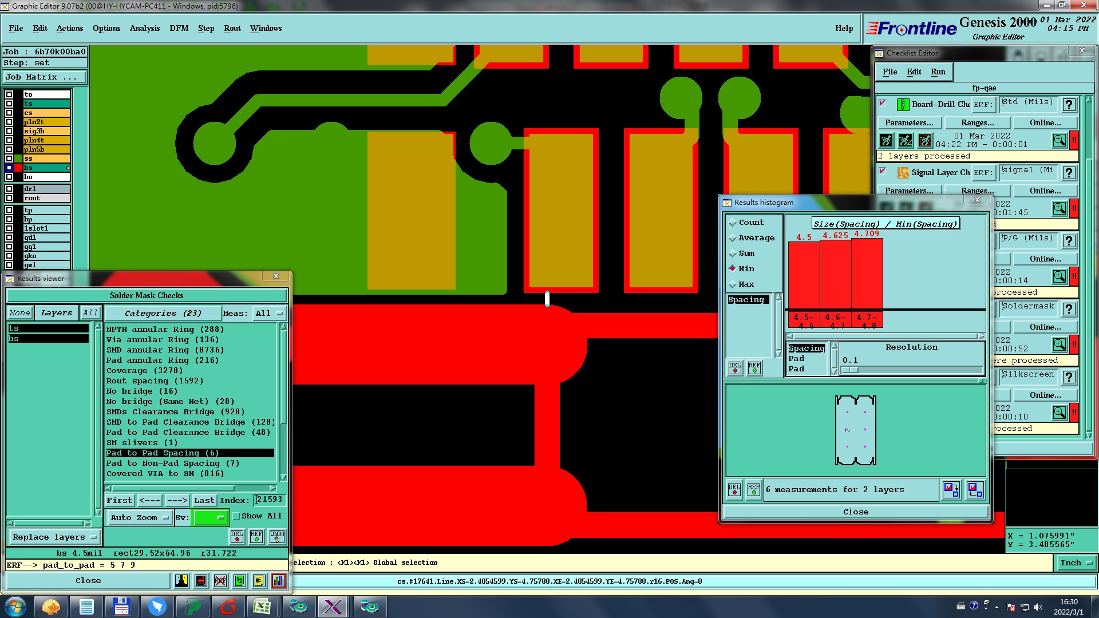Viewport: 1099px width, 618px height.
Task: Select 'SM slivers (1)' category
Action: (189, 443)
